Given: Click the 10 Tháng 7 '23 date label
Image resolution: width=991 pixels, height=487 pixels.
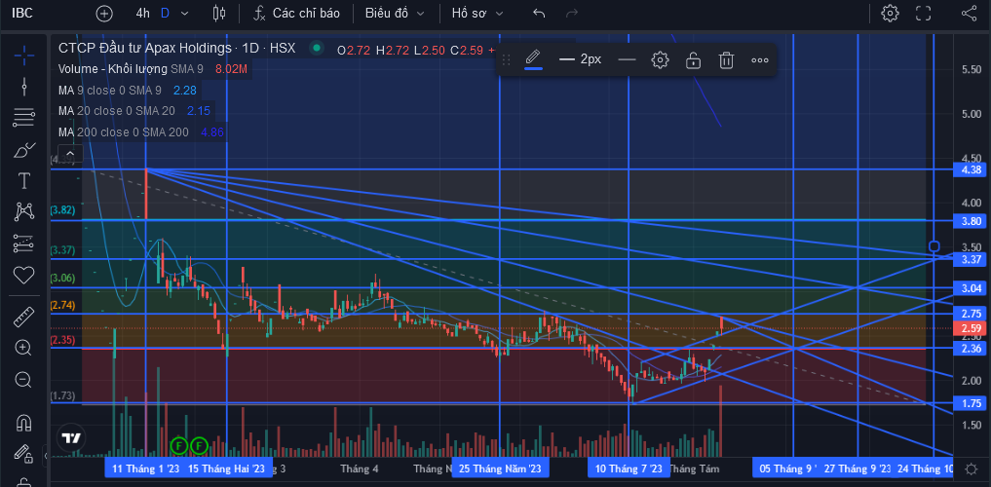Looking at the screenshot, I should (x=629, y=468).
